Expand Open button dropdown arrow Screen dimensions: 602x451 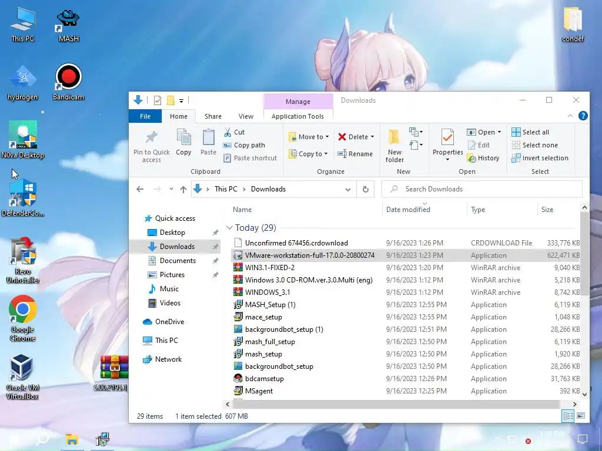499,132
